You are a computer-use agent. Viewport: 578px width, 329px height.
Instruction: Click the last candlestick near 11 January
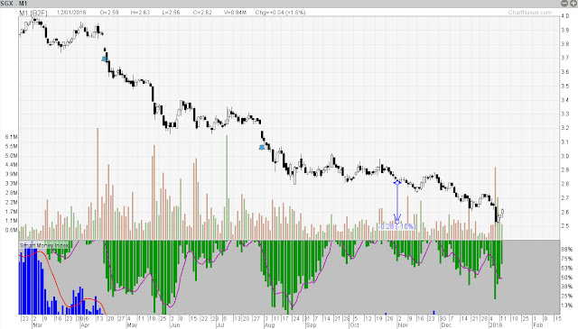(502, 212)
